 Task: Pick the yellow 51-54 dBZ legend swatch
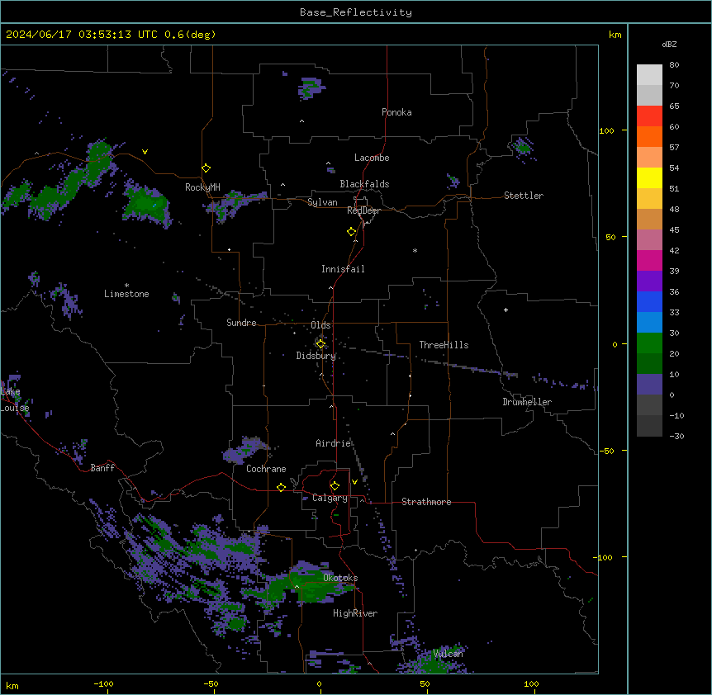[x=649, y=177]
